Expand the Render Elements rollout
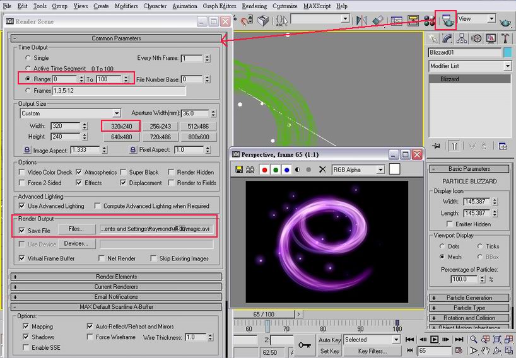This screenshot has width=516, height=358. 117,277
